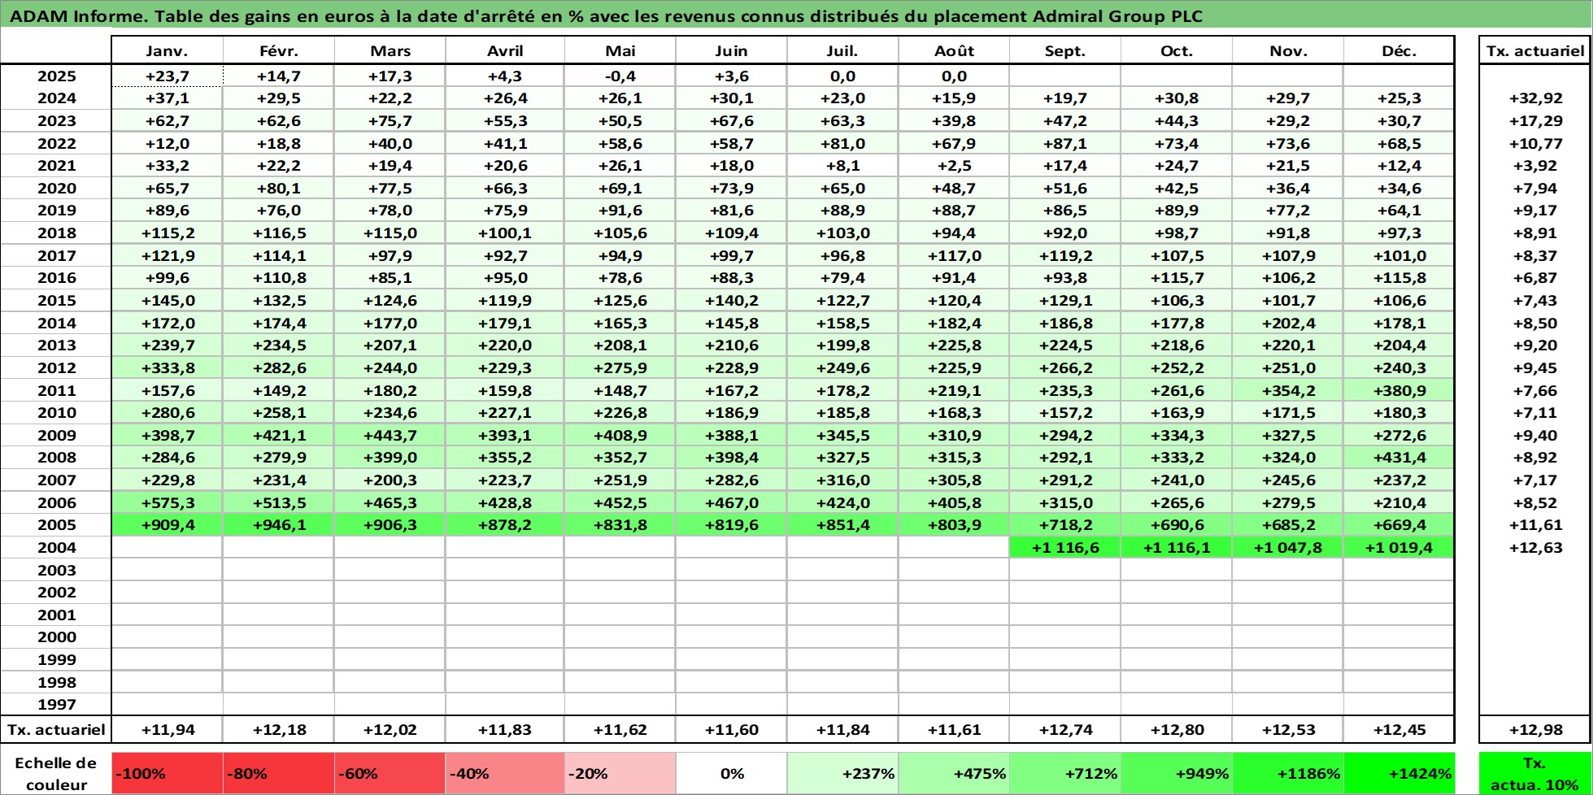Select the Oct. actuarial total +12,80
Viewport: 1593px width, 795px height.
pos(1177,730)
